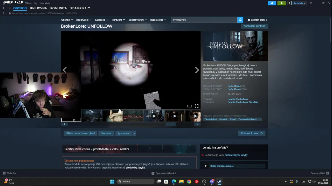Go back with the navigation arrow
Screen dimensions: 332x186
(4, 8)
